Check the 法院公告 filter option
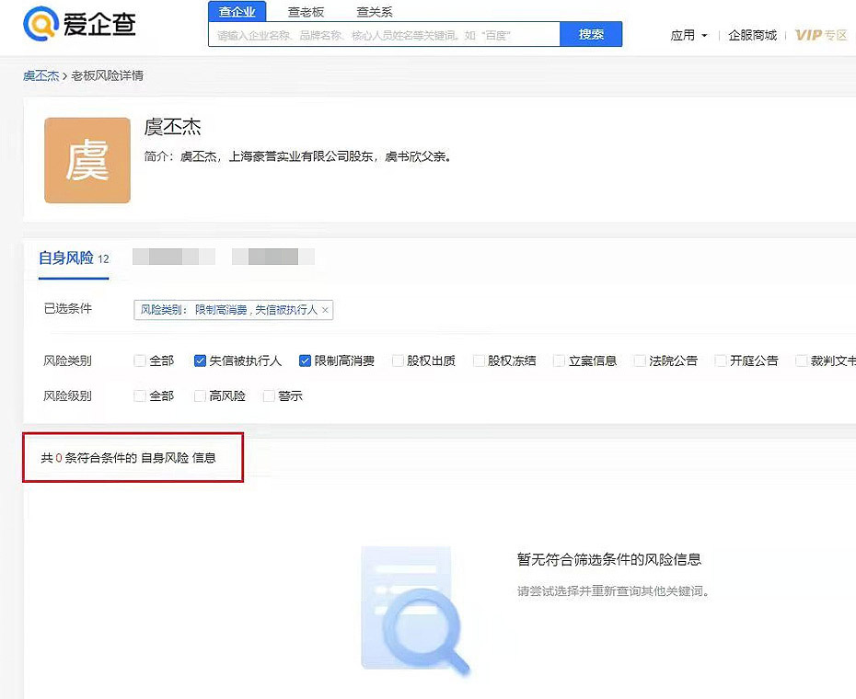The image size is (856, 699). tap(640, 361)
